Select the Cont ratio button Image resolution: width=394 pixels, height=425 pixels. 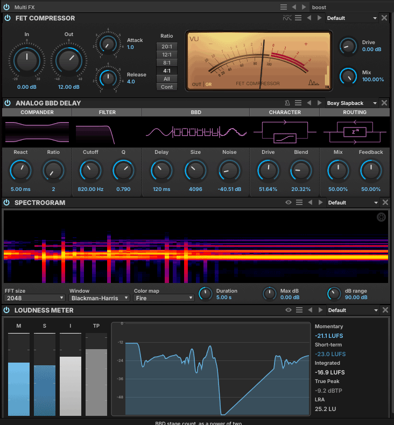167,87
